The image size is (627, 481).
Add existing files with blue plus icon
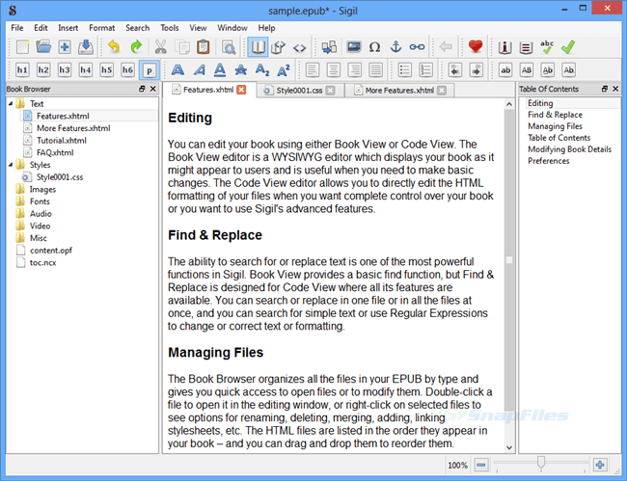click(x=65, y=47)
